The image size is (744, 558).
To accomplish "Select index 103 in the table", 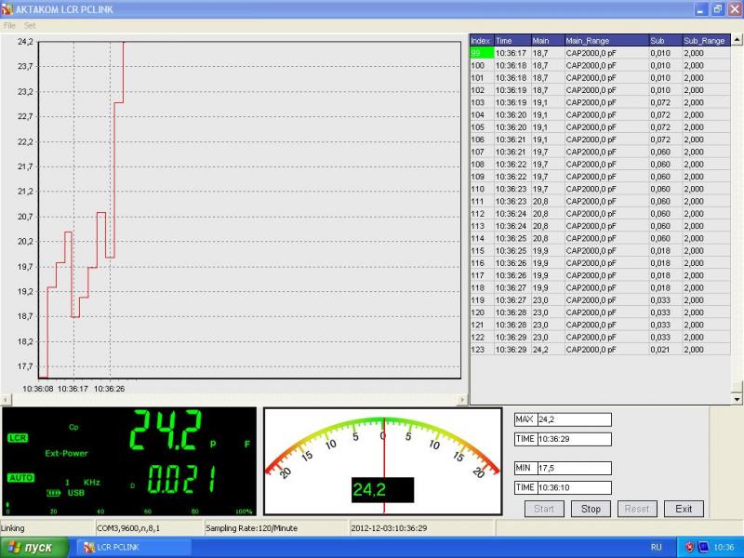I will point(482,102).
